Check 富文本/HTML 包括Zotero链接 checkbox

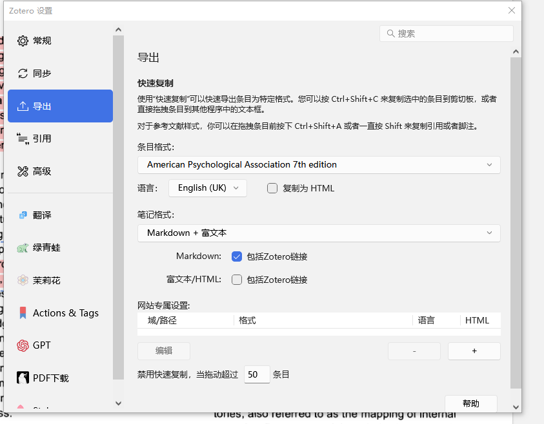237,280
